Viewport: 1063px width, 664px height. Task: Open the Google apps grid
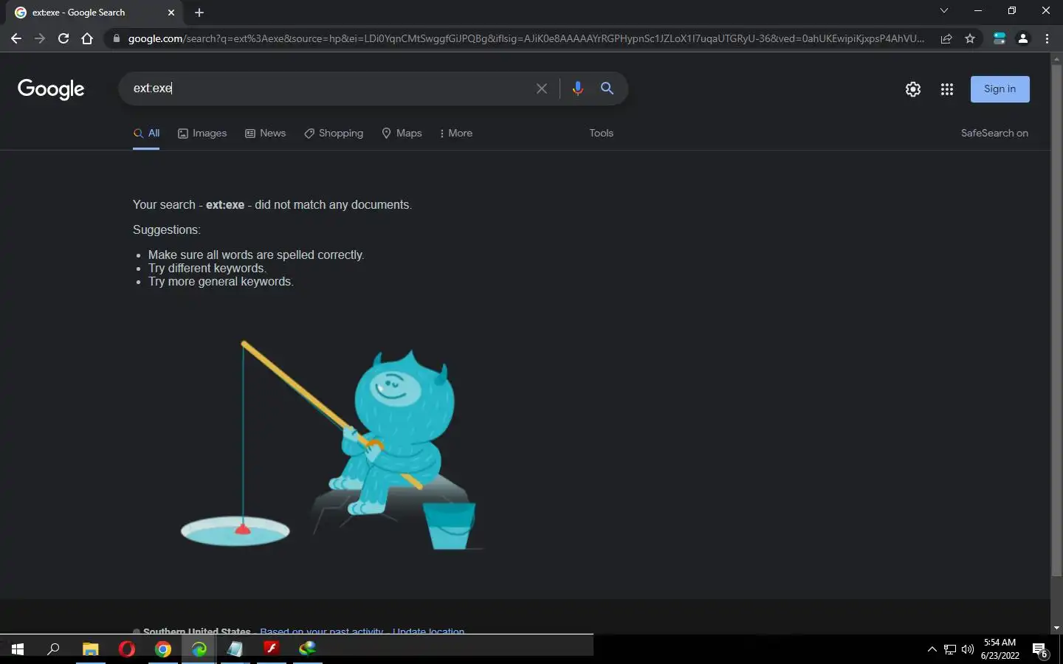pyautogui.click(x=947, y=89)
